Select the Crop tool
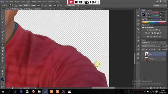The image size is (168, 94). (3, 26)
